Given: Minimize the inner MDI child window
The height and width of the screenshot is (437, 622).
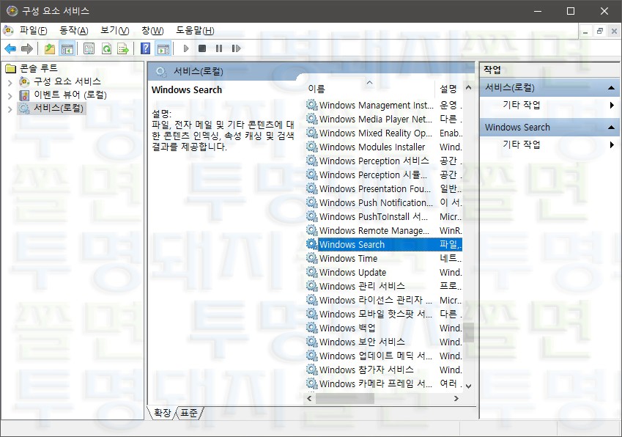Looking at the screenshot, I should 585,31.
